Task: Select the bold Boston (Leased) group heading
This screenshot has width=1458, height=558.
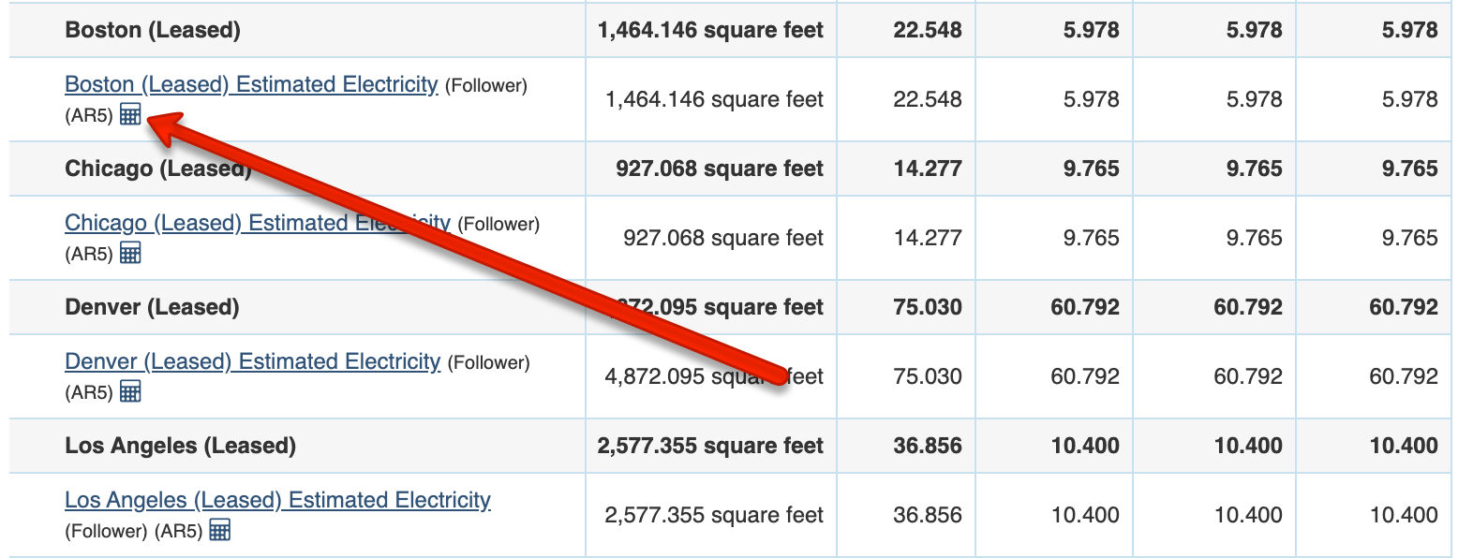Action: pos(153,30)
